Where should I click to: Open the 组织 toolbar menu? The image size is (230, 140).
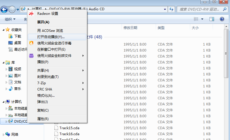(10, 19)
